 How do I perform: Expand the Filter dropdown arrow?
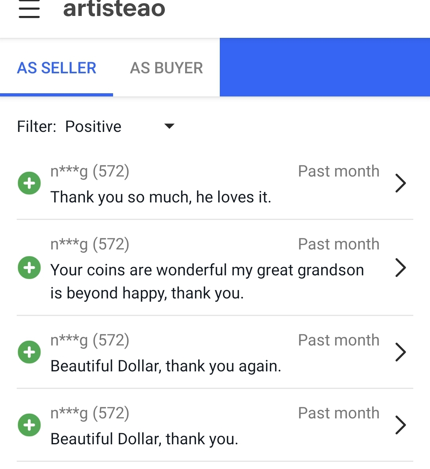(x=170, y=126)
